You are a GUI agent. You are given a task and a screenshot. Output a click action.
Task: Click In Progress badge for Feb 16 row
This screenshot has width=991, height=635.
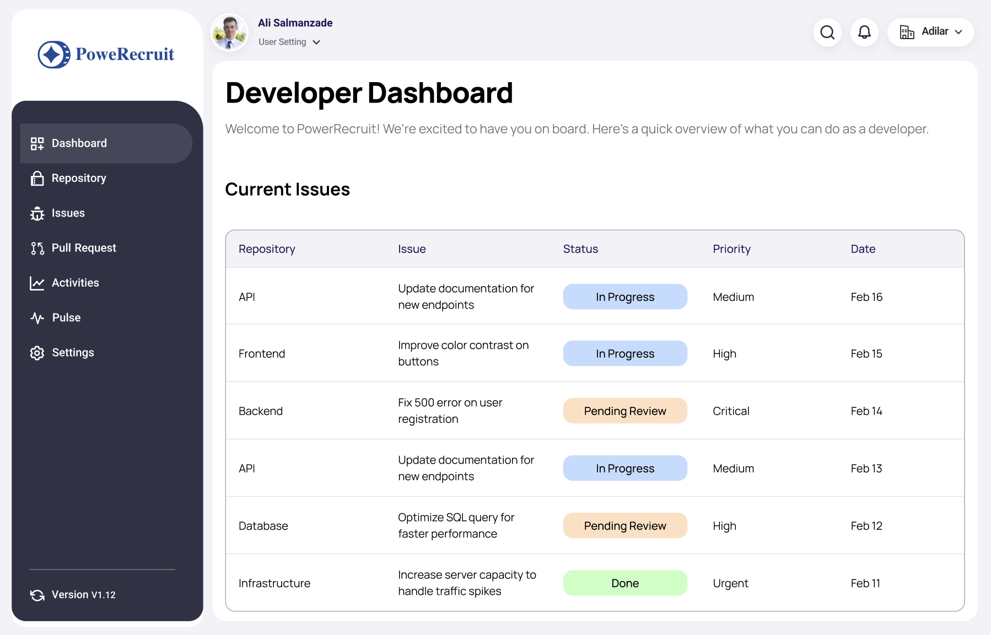pos(625,297)
